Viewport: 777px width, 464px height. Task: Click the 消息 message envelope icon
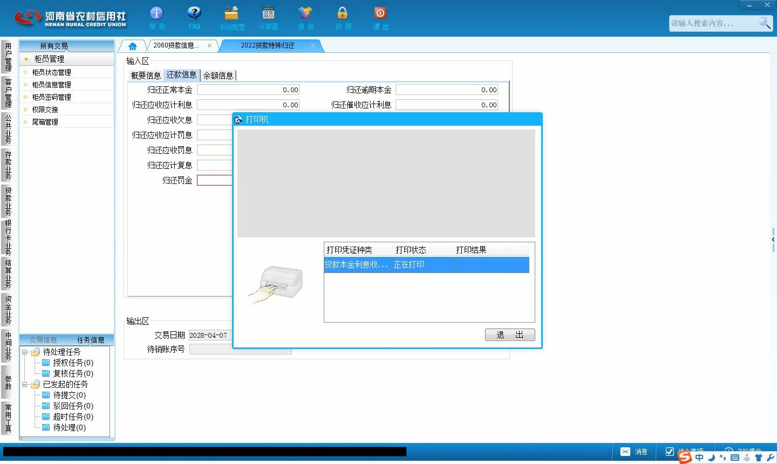click(625, 452)
